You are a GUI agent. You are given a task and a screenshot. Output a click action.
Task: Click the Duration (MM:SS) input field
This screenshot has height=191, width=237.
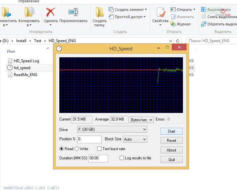coord(98,158)
